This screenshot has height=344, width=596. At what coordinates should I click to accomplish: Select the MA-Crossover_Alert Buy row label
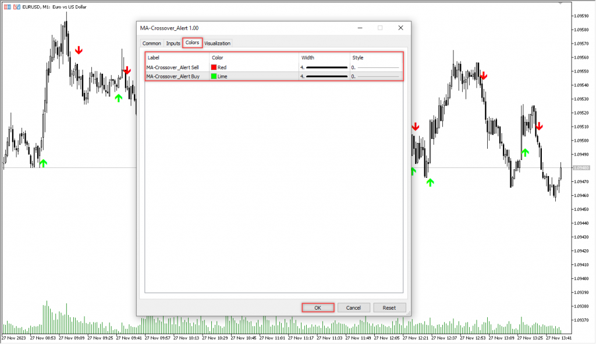click(x=173, y=76)
